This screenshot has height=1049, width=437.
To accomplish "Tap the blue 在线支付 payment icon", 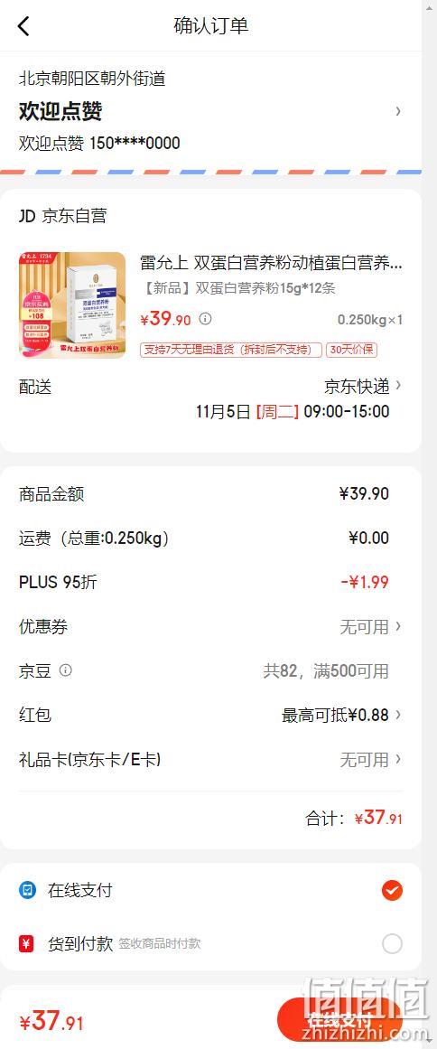I will pos(27,891).
